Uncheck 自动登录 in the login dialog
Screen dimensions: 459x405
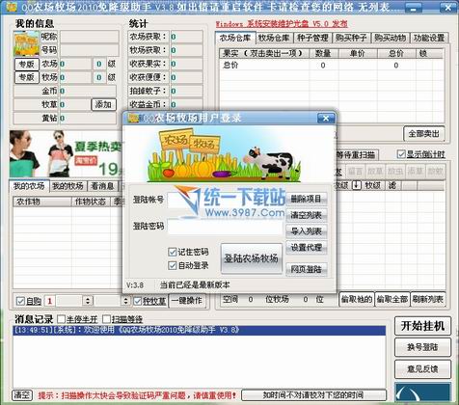coord(173,265)
